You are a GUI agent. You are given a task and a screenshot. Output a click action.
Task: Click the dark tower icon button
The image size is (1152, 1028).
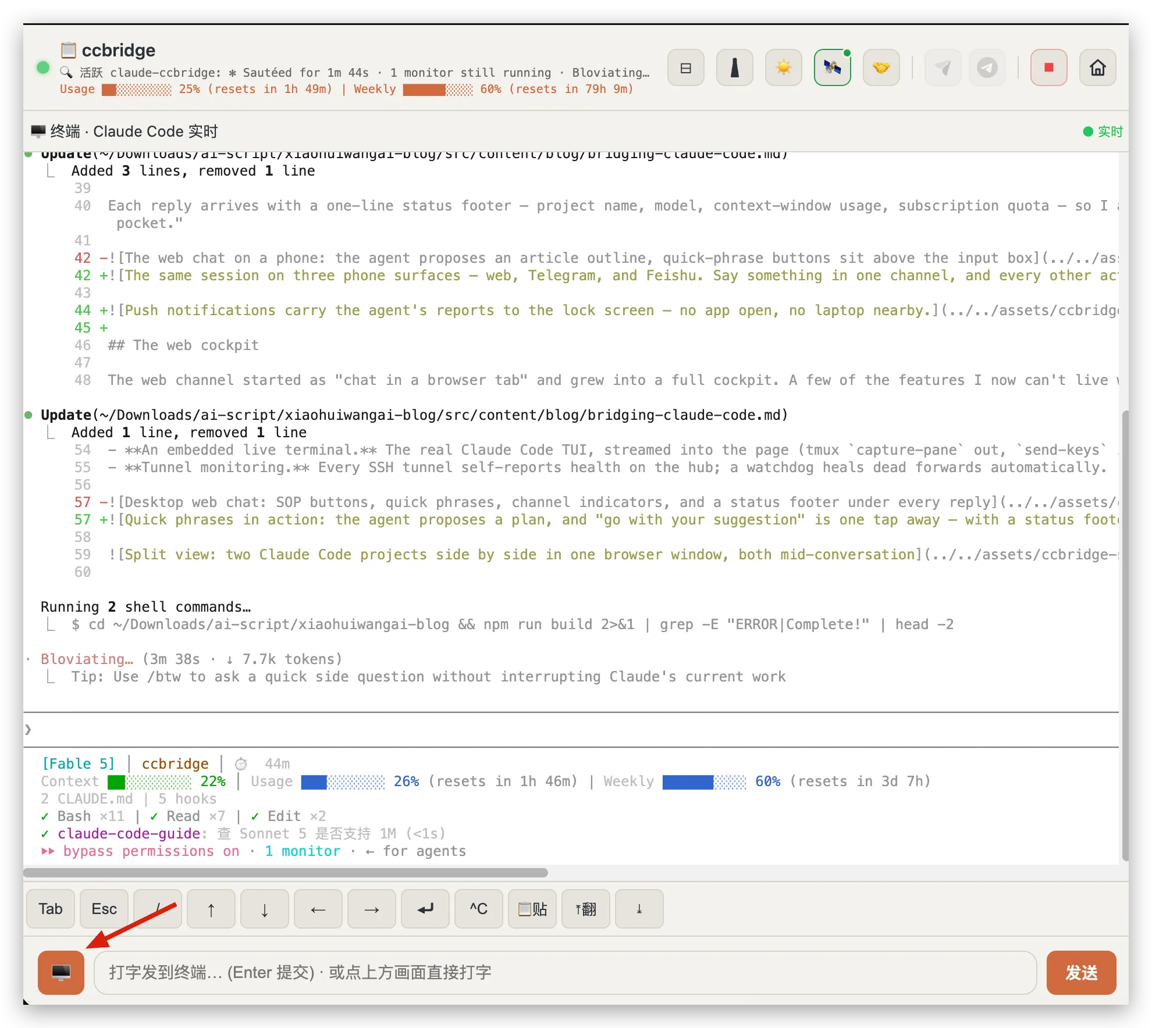click(x=735, y=68)
